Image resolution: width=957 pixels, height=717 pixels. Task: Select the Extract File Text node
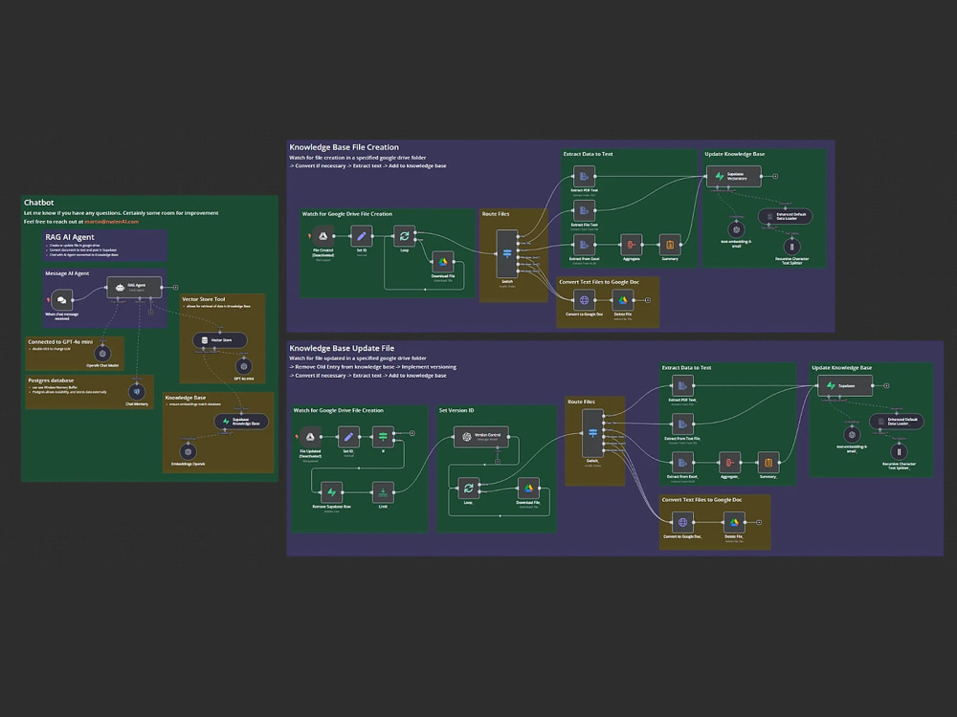coord(584,211)
